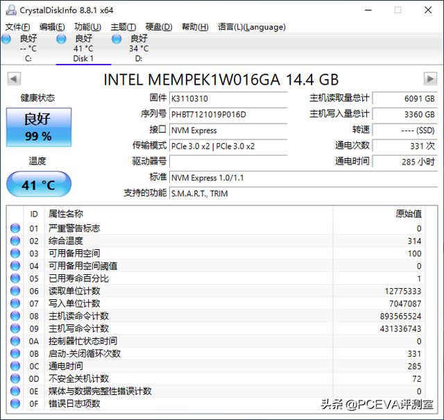Open the 主题(T) menu

pos(123,27)
